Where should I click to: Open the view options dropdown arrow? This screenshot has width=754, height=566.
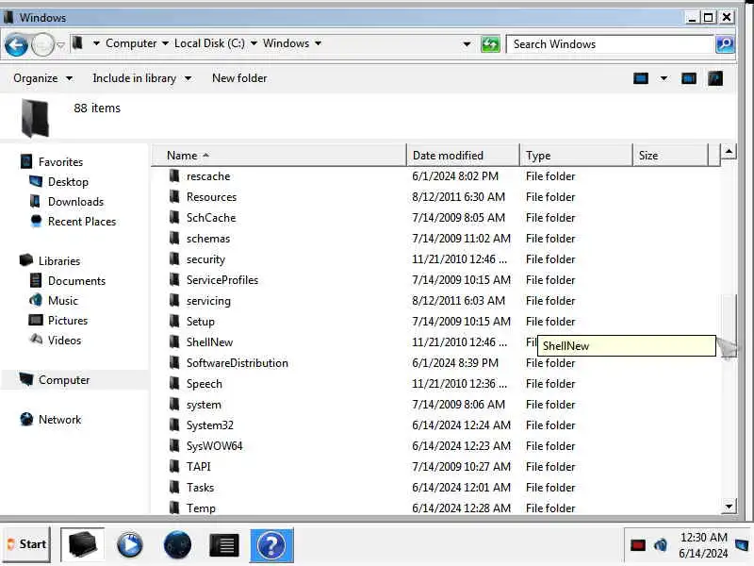[664, 78]
